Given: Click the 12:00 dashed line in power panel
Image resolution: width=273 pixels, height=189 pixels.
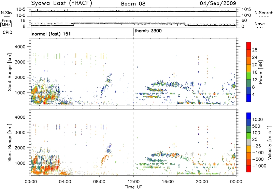Looking at the screenshot, I should pos(133,72).
